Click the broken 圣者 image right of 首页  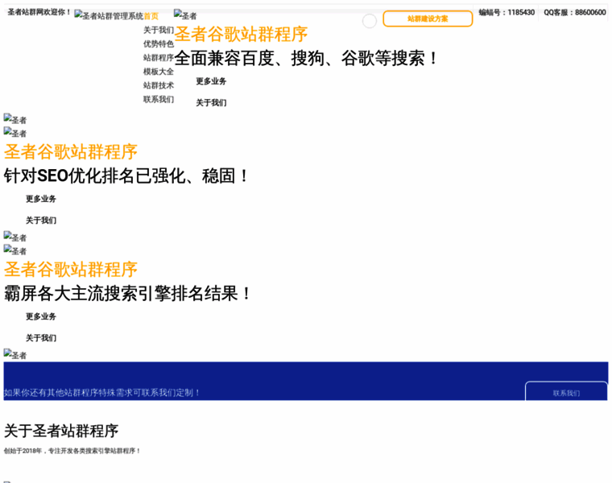coord(185,15)
